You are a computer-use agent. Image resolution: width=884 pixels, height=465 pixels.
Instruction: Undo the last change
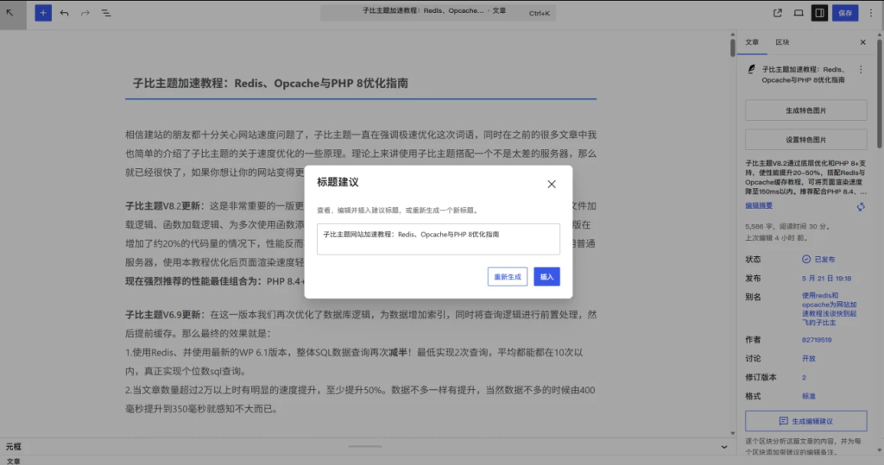(64, 13)
